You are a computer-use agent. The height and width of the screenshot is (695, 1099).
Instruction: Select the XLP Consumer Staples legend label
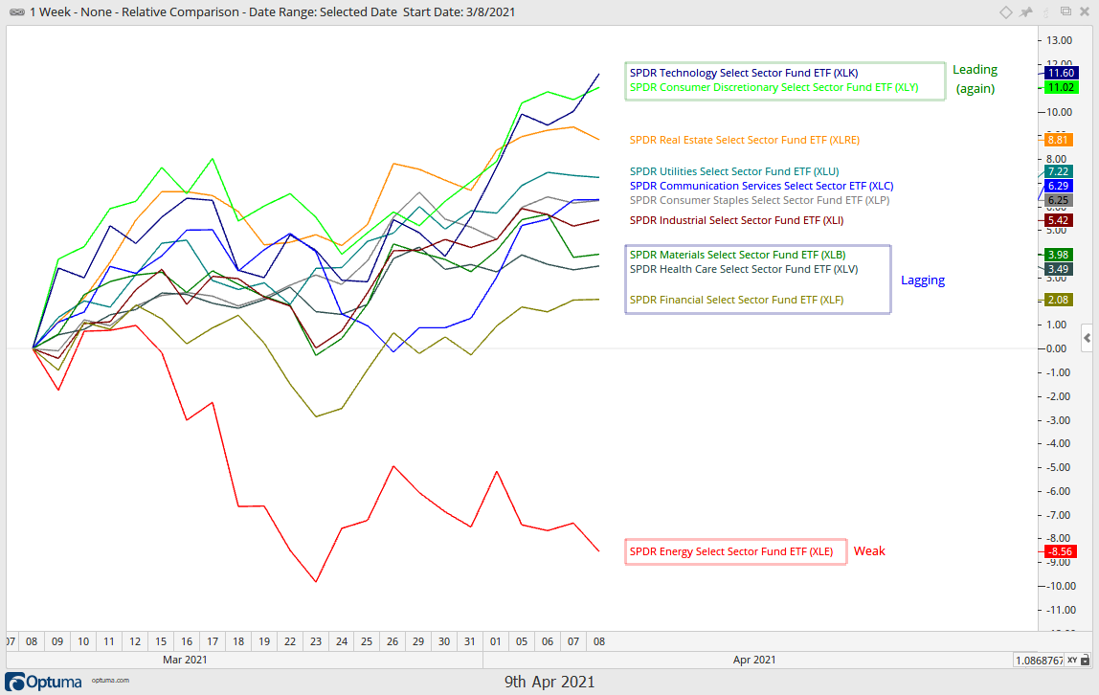pyautogui.click(x=759, y=200)
